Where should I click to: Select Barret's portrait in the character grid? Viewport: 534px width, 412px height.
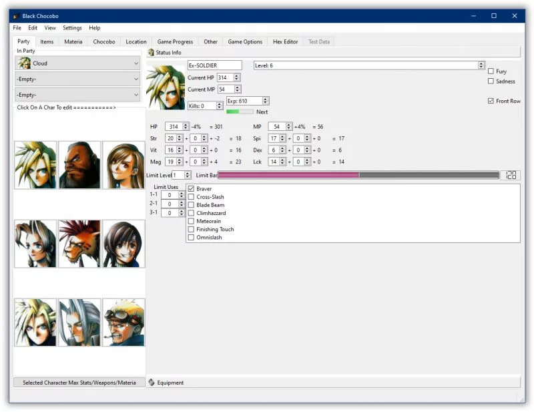79,165
